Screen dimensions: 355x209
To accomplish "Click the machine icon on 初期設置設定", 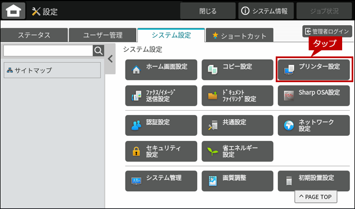I will pos(289,181).
